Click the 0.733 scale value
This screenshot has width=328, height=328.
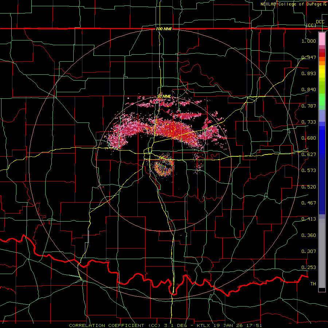coord(309,122)
